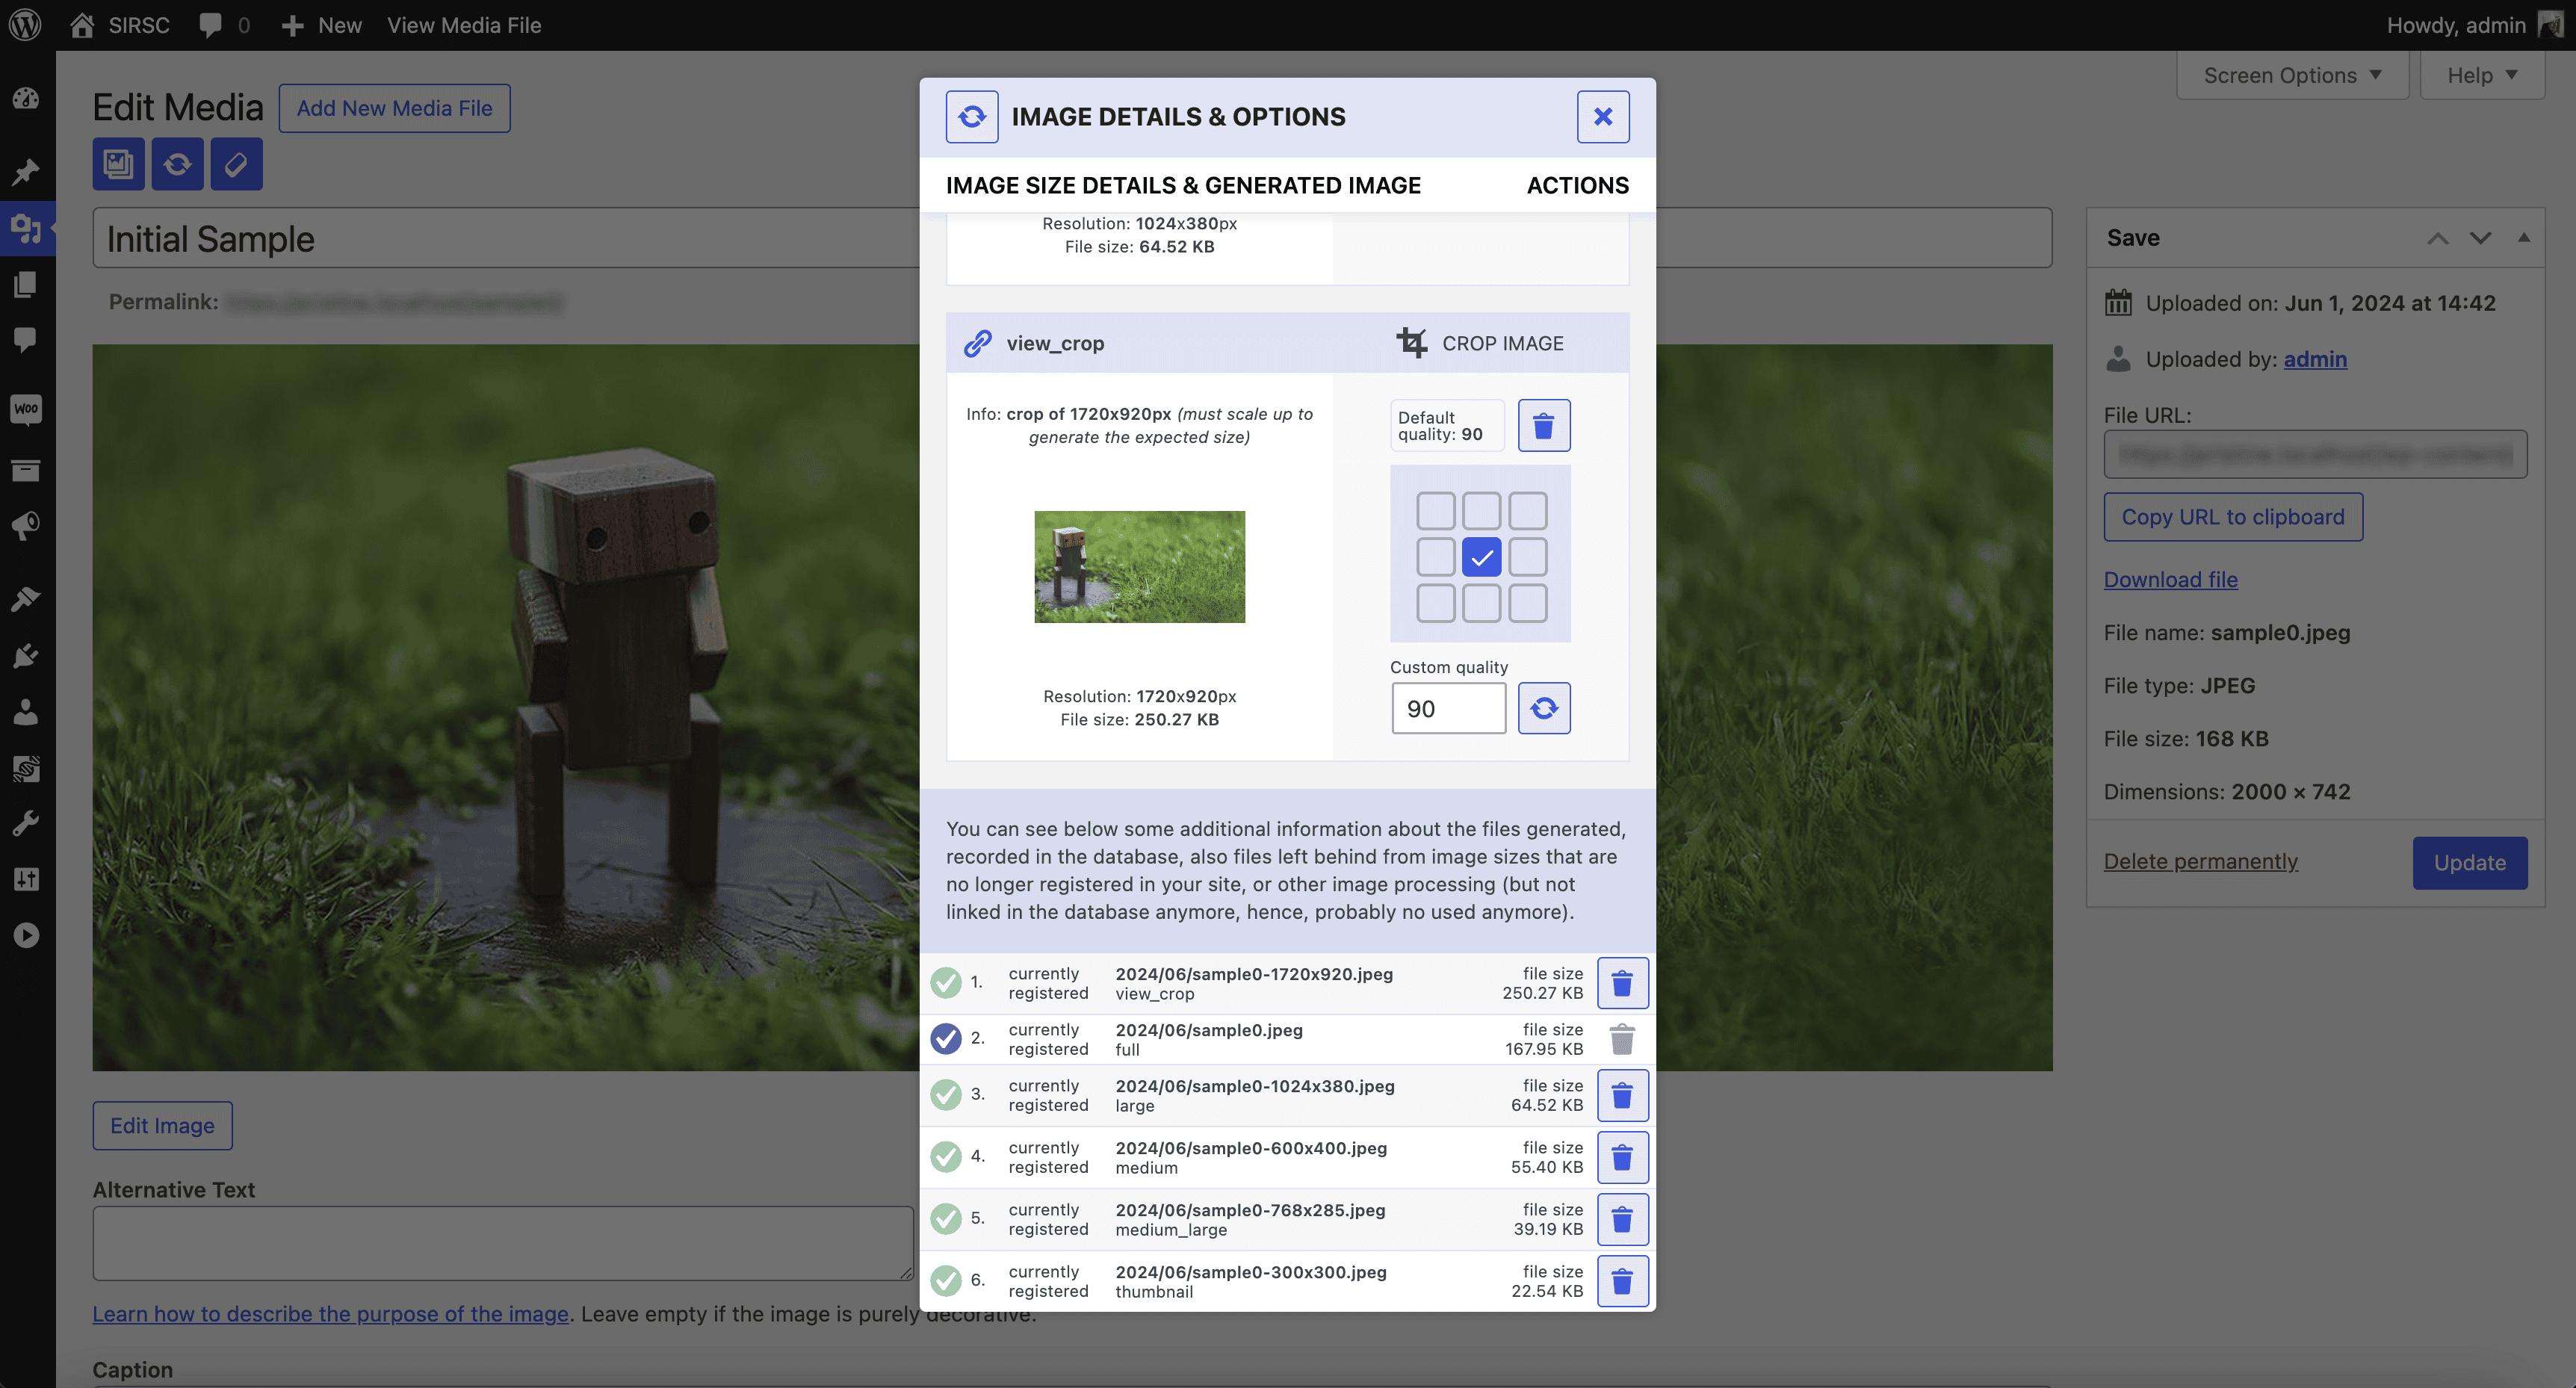Delete file sample0-1024x380.jpeg
This screenshot has height=1388, width=2576.
pyautogui.click(x=1622, y=1095)
